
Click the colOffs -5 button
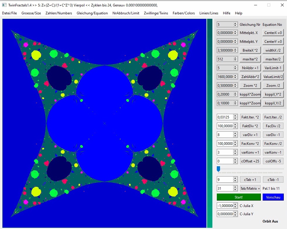[x=273, y=161]
